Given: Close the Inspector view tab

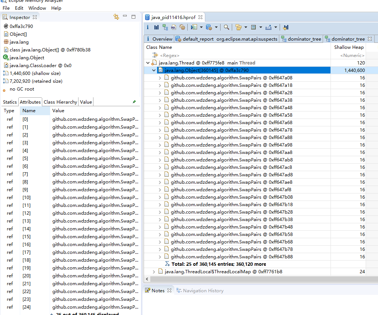Looking at the screenshot, I should pyautogui.click(x=35, y=17).
